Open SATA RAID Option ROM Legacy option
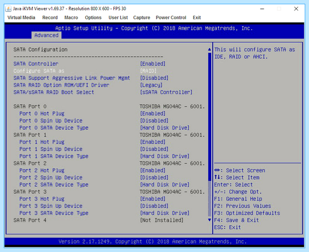Screen dimensions: 309x252 point(151,85)
